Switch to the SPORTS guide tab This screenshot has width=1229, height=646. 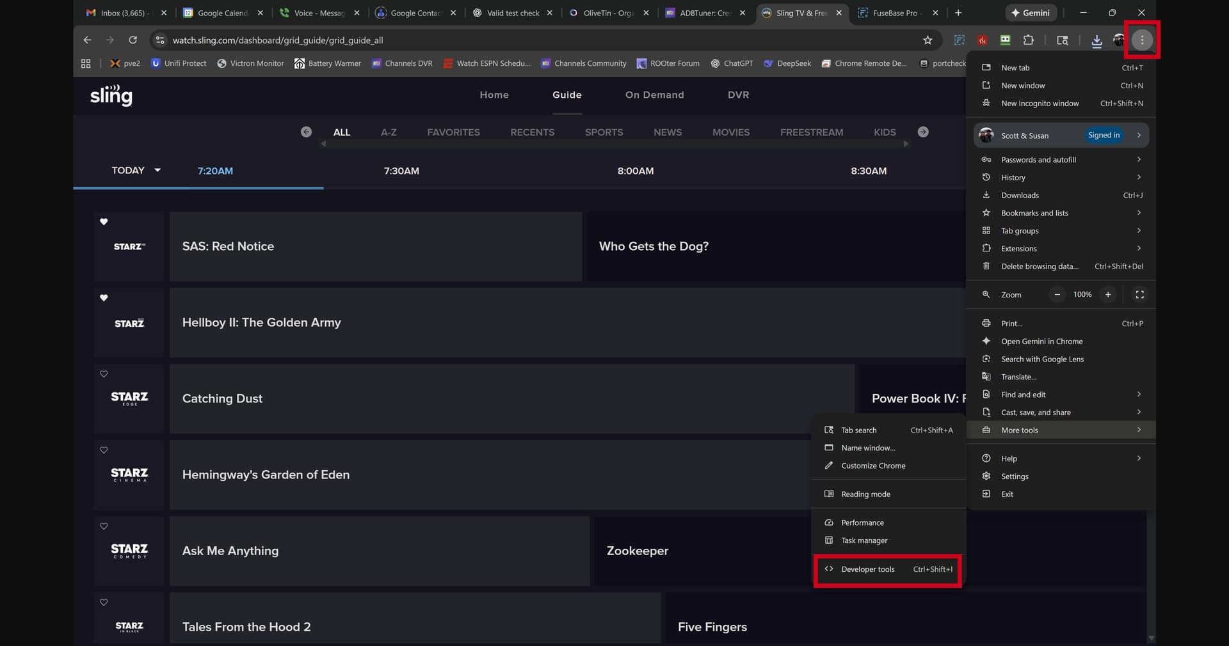604,132
